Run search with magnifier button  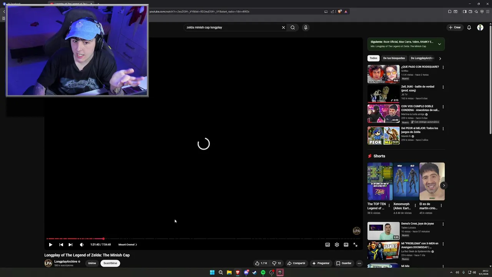click(293, 28)
